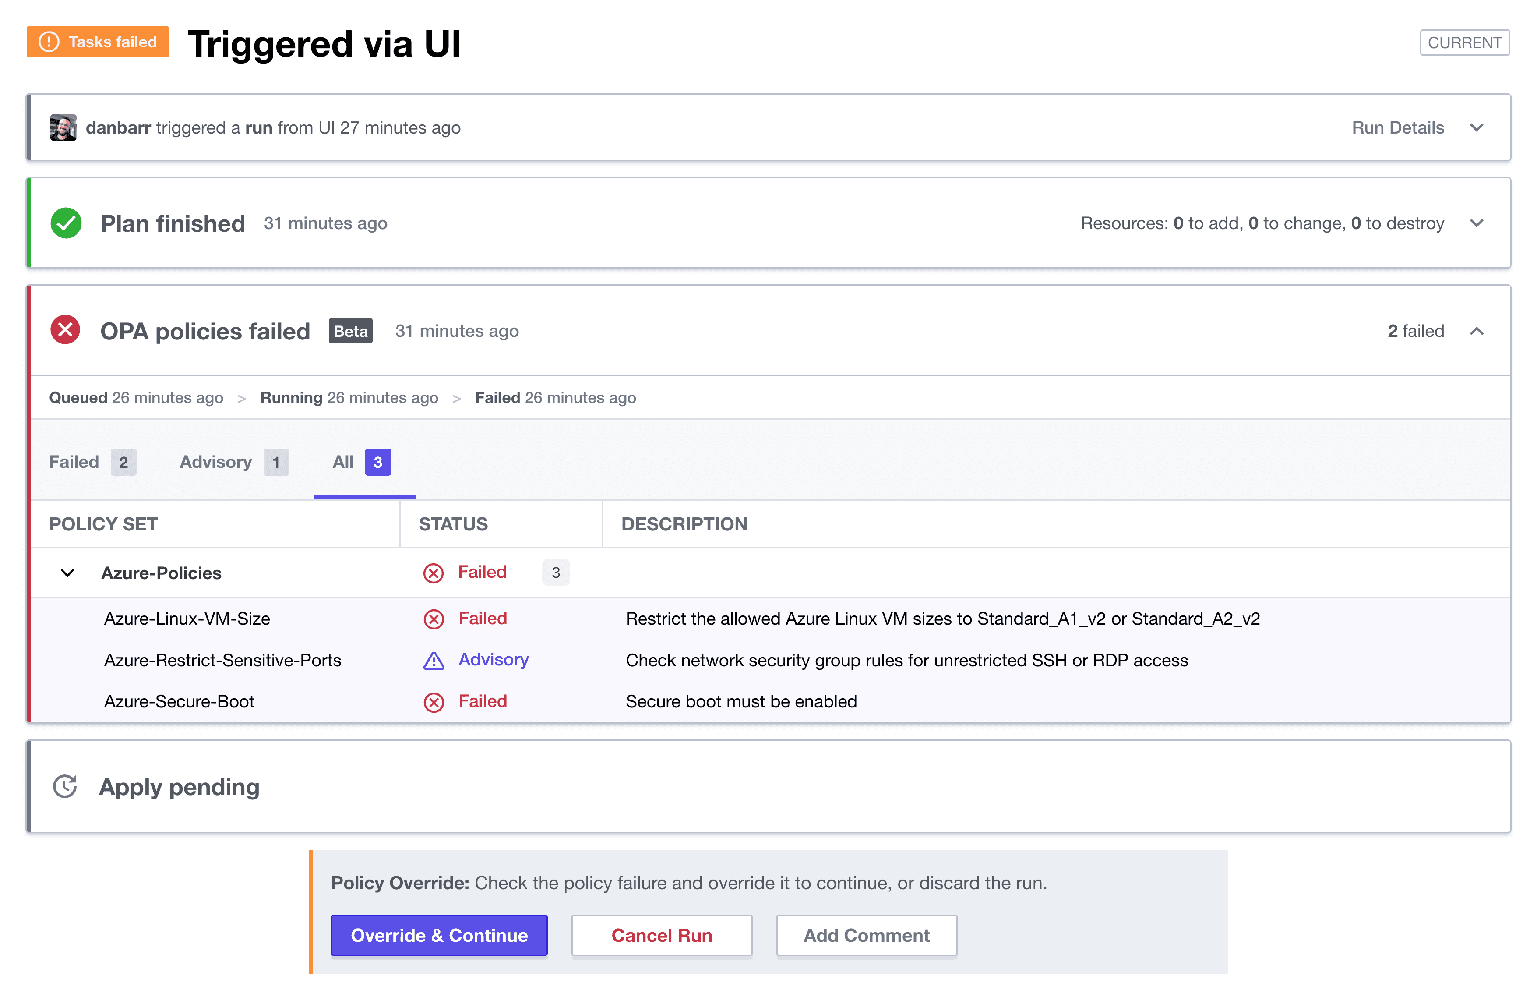Expand the Run Details chevron
1530x990 pixels.
(x=1476, y=127)
